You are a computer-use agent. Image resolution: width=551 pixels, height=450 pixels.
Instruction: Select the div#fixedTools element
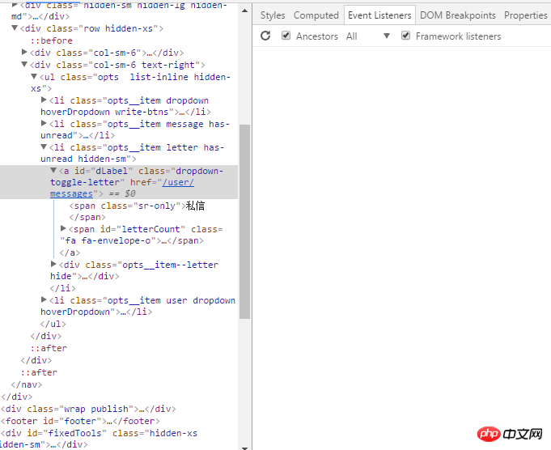click(99, 439)
